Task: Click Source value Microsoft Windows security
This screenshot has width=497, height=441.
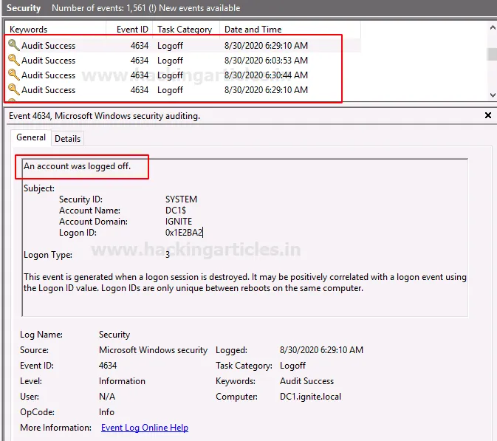Action: click(x=153, y=350)
